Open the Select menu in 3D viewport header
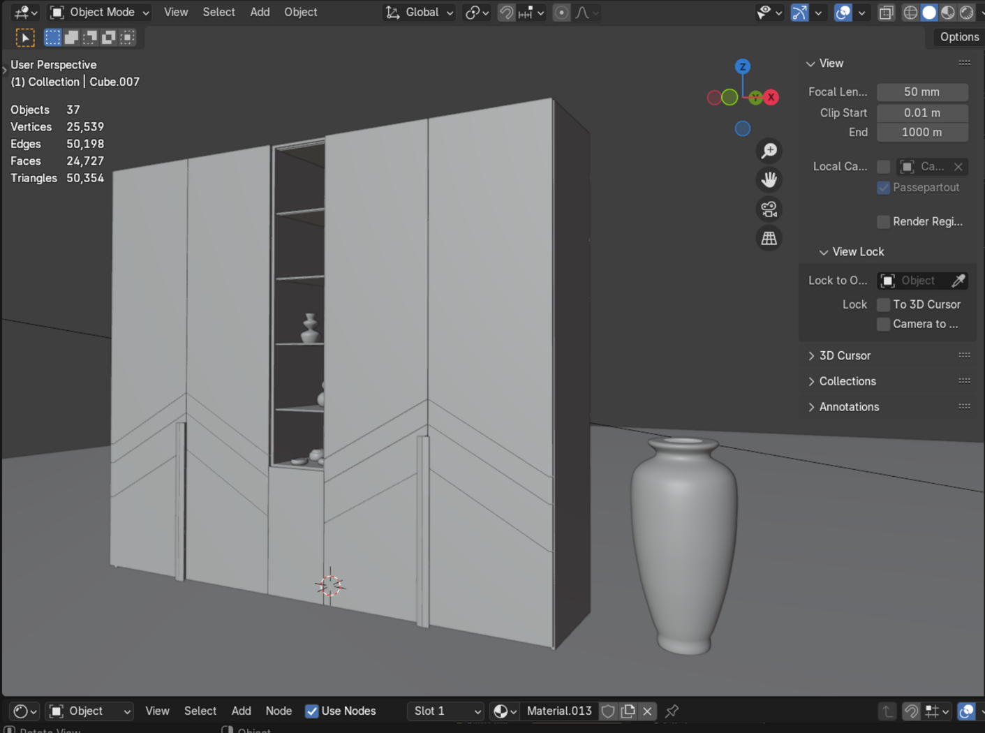The height and width of the screenshot is (733, 985). (219, 13)
